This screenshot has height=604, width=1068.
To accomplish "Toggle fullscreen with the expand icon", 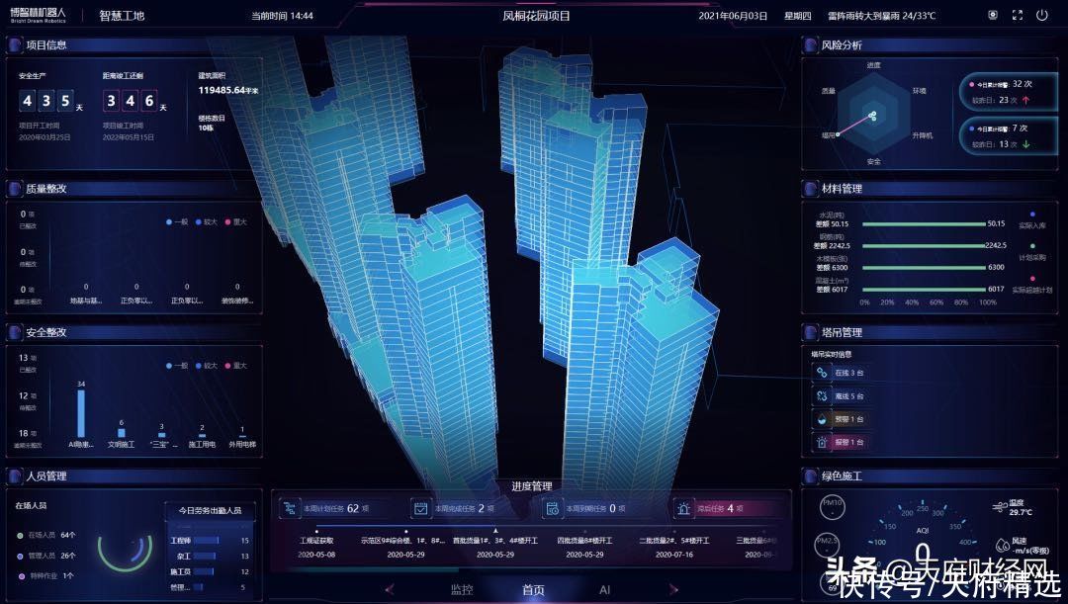I will [1018, 15].
